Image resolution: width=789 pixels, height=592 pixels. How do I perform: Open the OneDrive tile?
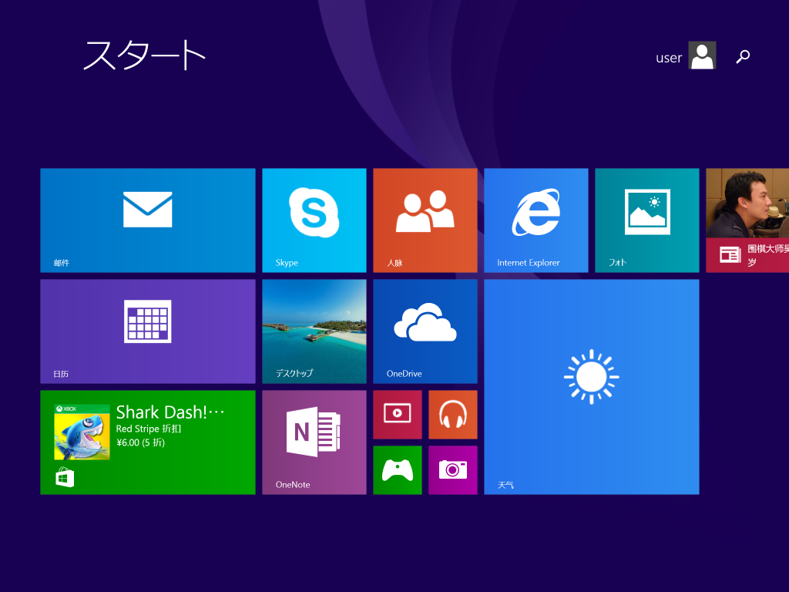[425, 331]
